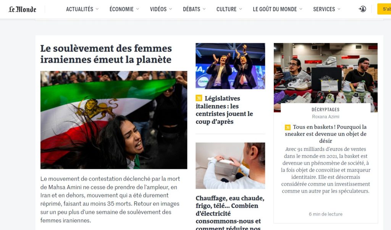Click the Le Monde logo
391x230 pixels.
pos(23,9)
